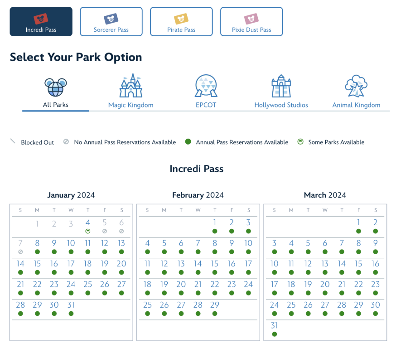This screenshot has height=348, width=396.
Task: Choose March 6 on the calendar
Action: coord(325,243)
